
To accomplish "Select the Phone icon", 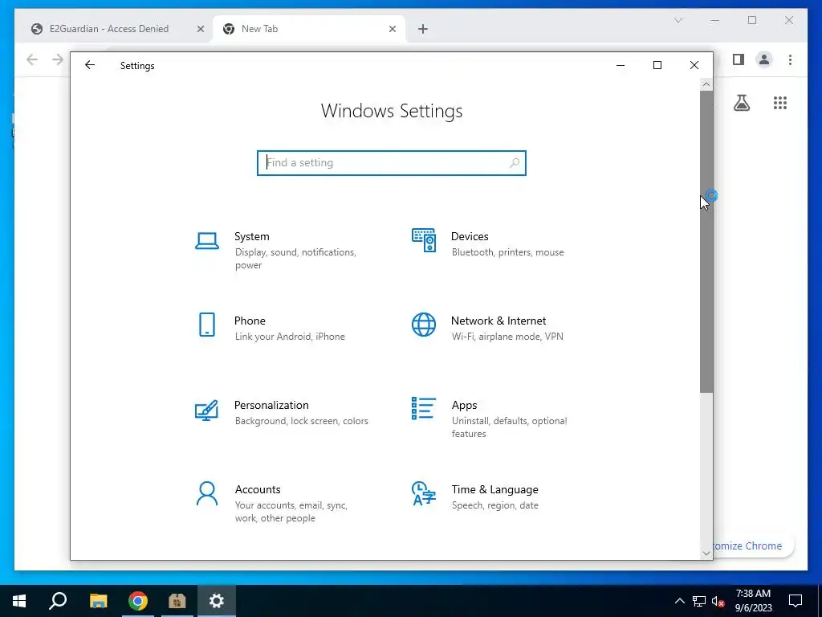I will 207,325.
